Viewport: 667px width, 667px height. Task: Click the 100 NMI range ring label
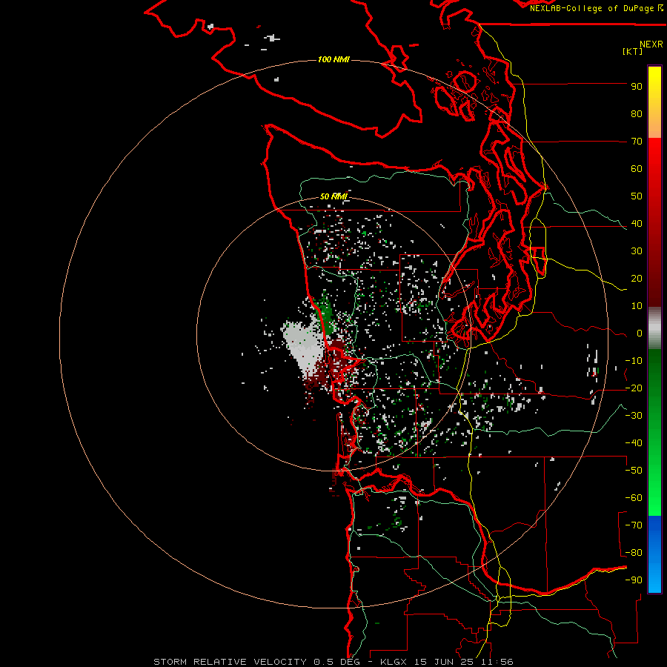pos(333,59)
